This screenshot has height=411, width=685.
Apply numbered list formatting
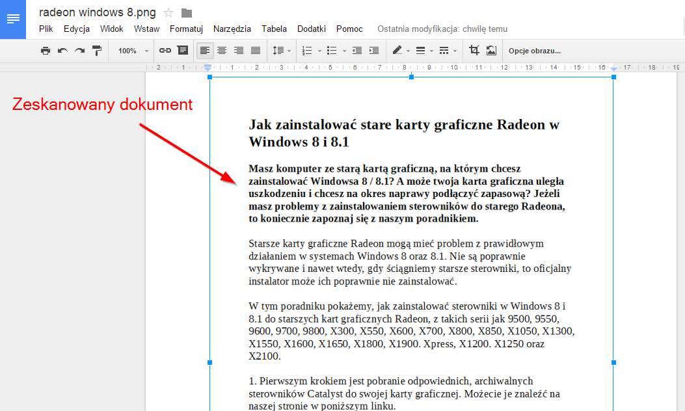[x=307, y=51]
